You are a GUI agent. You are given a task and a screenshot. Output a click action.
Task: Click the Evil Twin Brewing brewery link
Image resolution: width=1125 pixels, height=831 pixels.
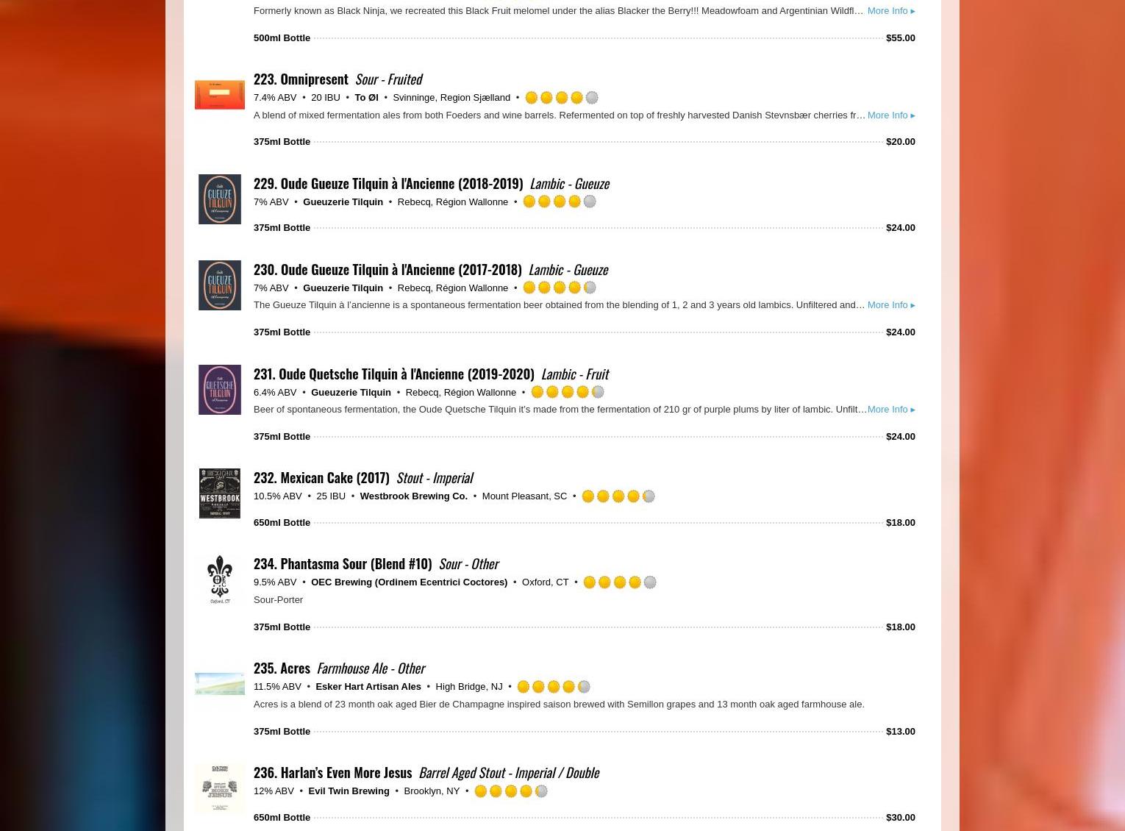349,791
